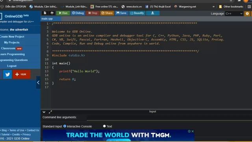This screenshot has width=252, height=142.
Task: Click the ad info icon
Action: (189, 131)
